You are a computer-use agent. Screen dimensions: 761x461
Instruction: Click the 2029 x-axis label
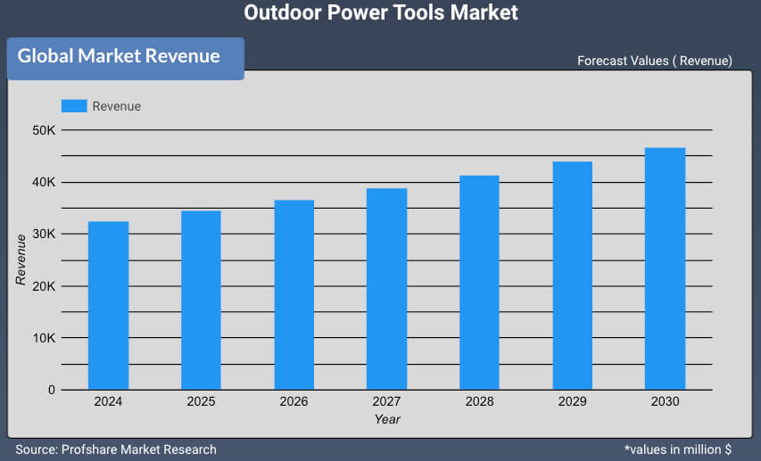click(572, 401)
